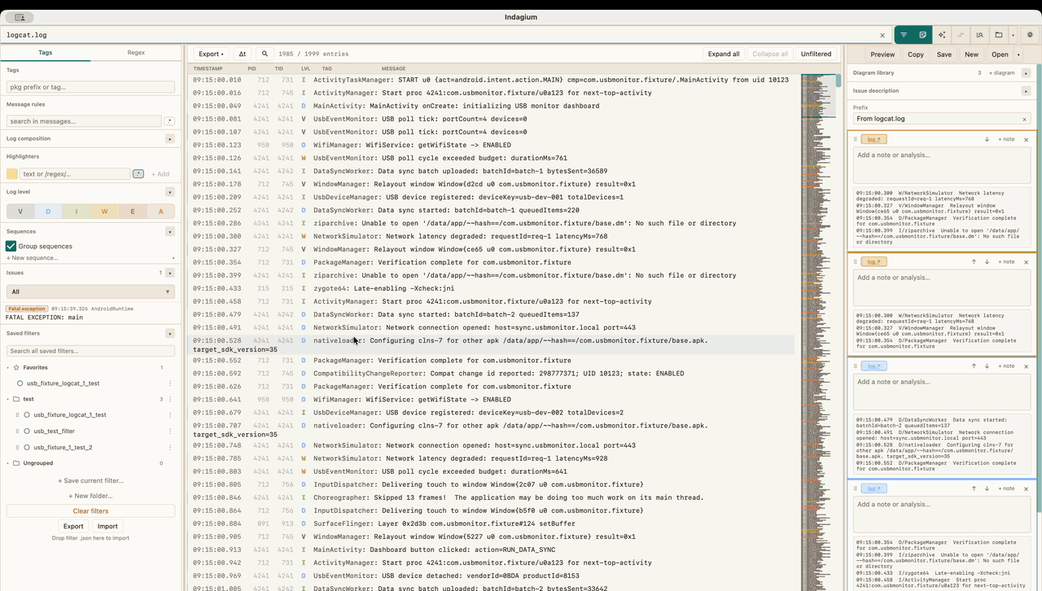Toggle the Δt time delta button

tap(242, 54)
